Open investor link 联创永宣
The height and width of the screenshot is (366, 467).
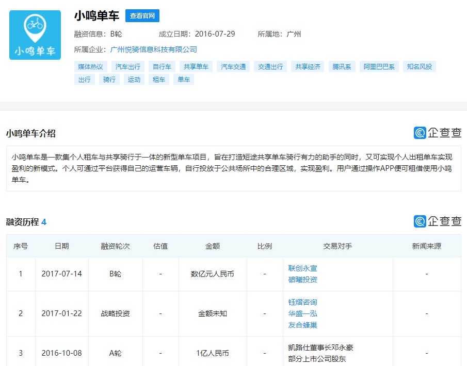coord(303,268)
